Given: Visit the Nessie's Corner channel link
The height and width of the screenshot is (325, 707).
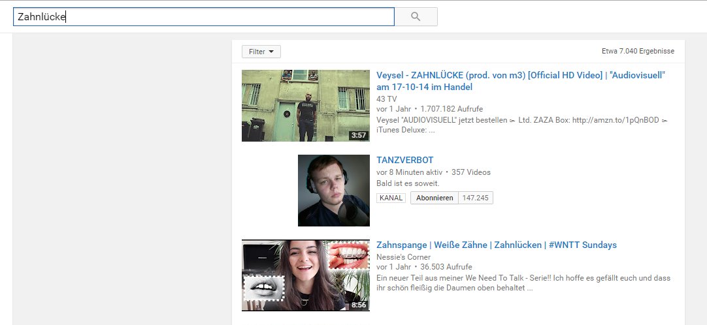Looking at the screenshot, I should (404, 257).
